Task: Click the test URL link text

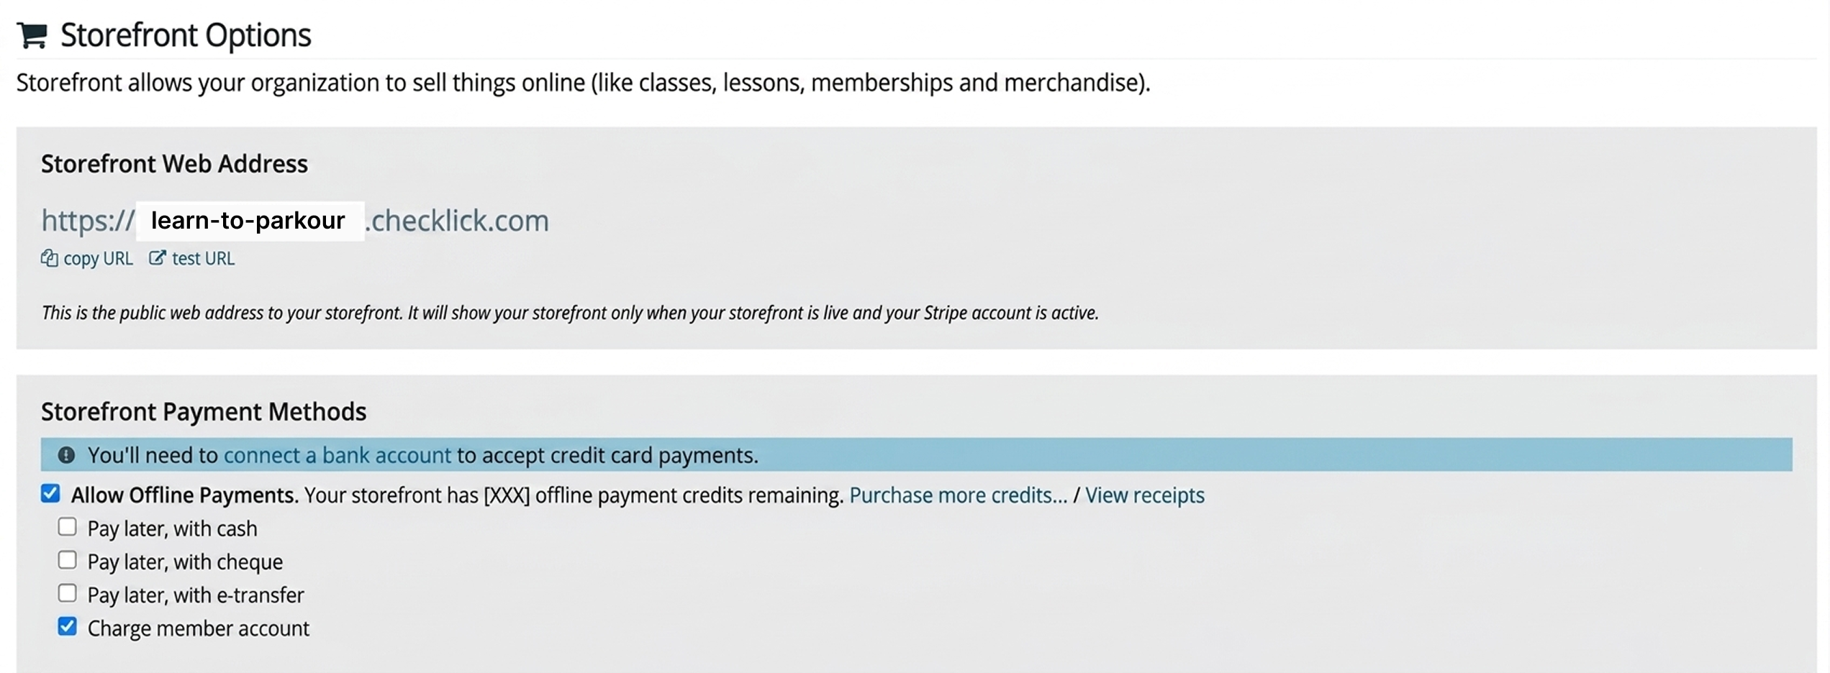Action: click(203, 259)
